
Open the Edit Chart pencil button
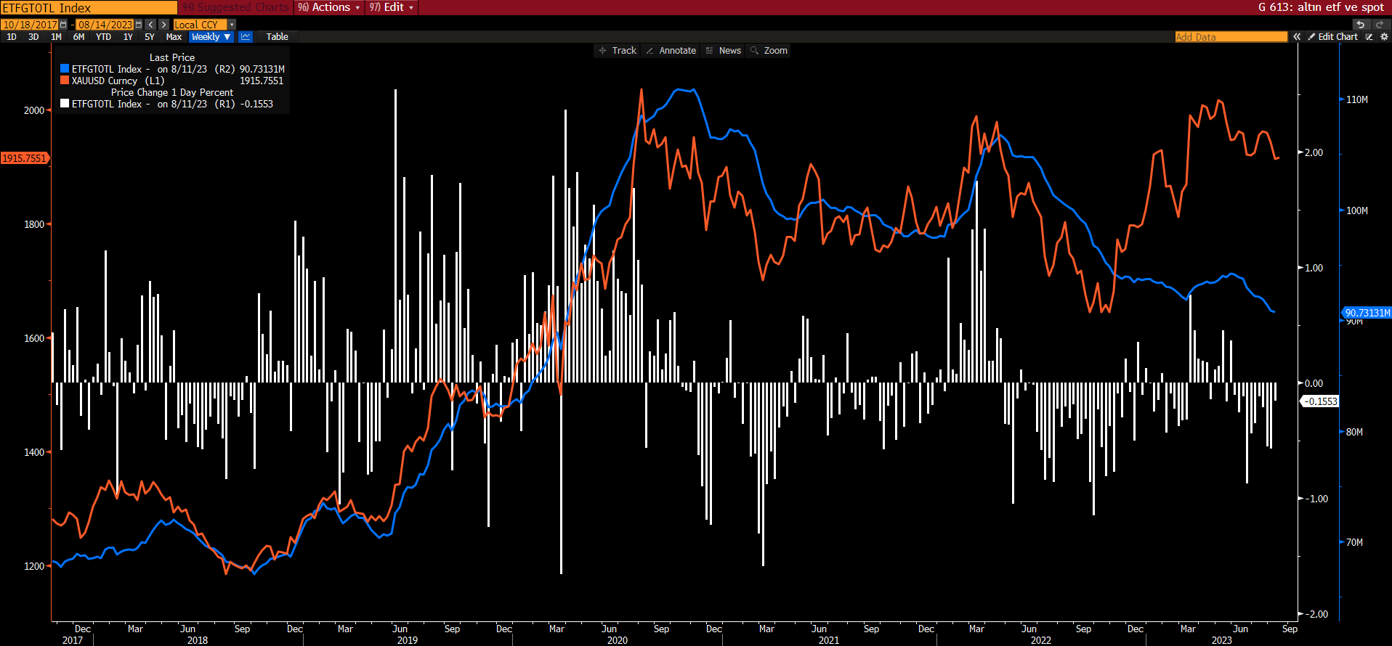coord(1333,36)
